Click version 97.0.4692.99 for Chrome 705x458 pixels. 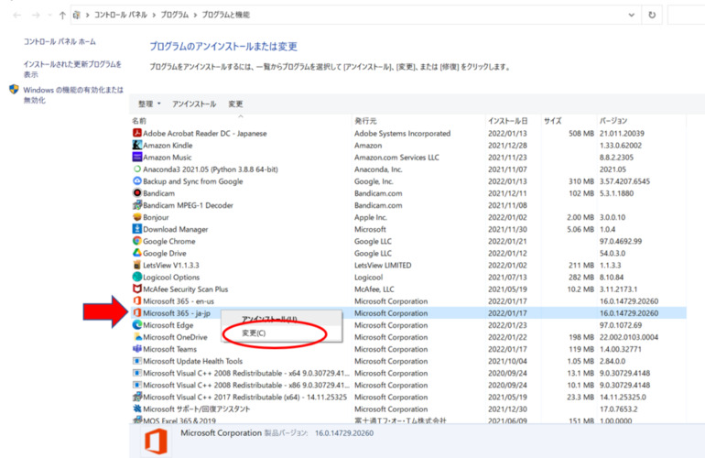pos(621,241)
